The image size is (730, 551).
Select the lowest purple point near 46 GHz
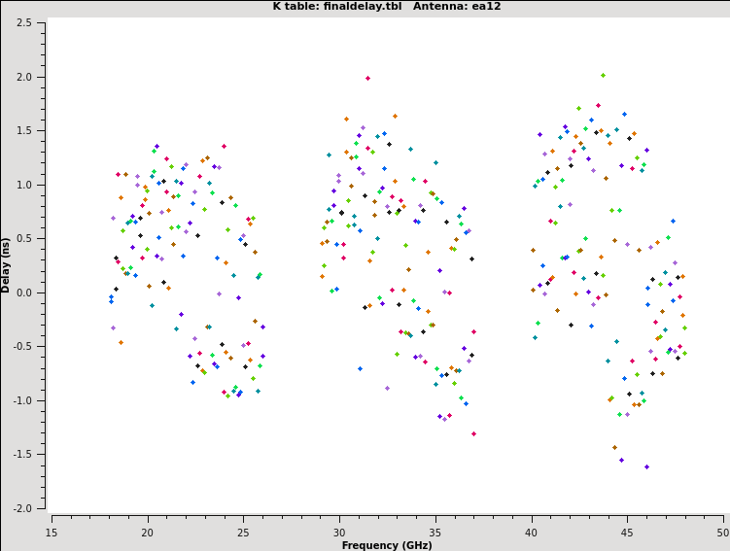click(x=646, y=466)
